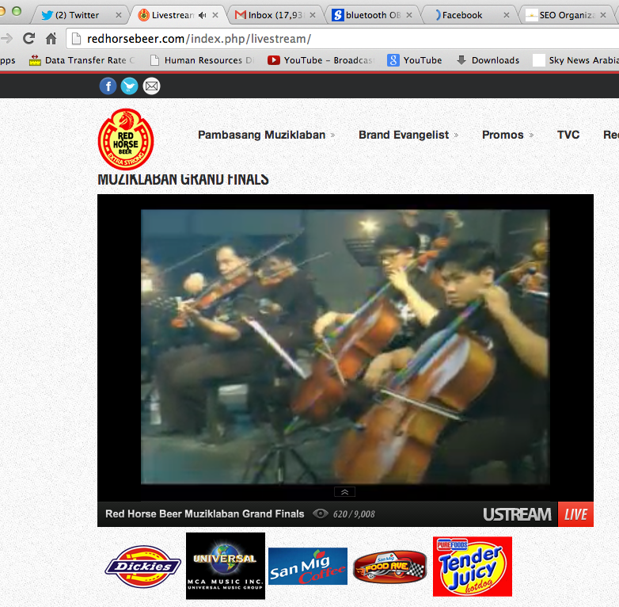Viewport: 619px width, 607px height.
Task: Open the YouTube bookmark with the blue icon
Action: click(x=415, y=60)
